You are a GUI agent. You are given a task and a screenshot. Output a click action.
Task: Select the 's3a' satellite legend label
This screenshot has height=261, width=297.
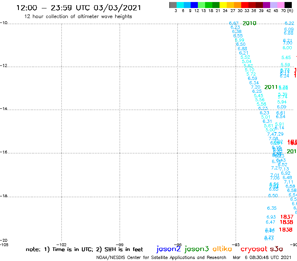[276, 249]
